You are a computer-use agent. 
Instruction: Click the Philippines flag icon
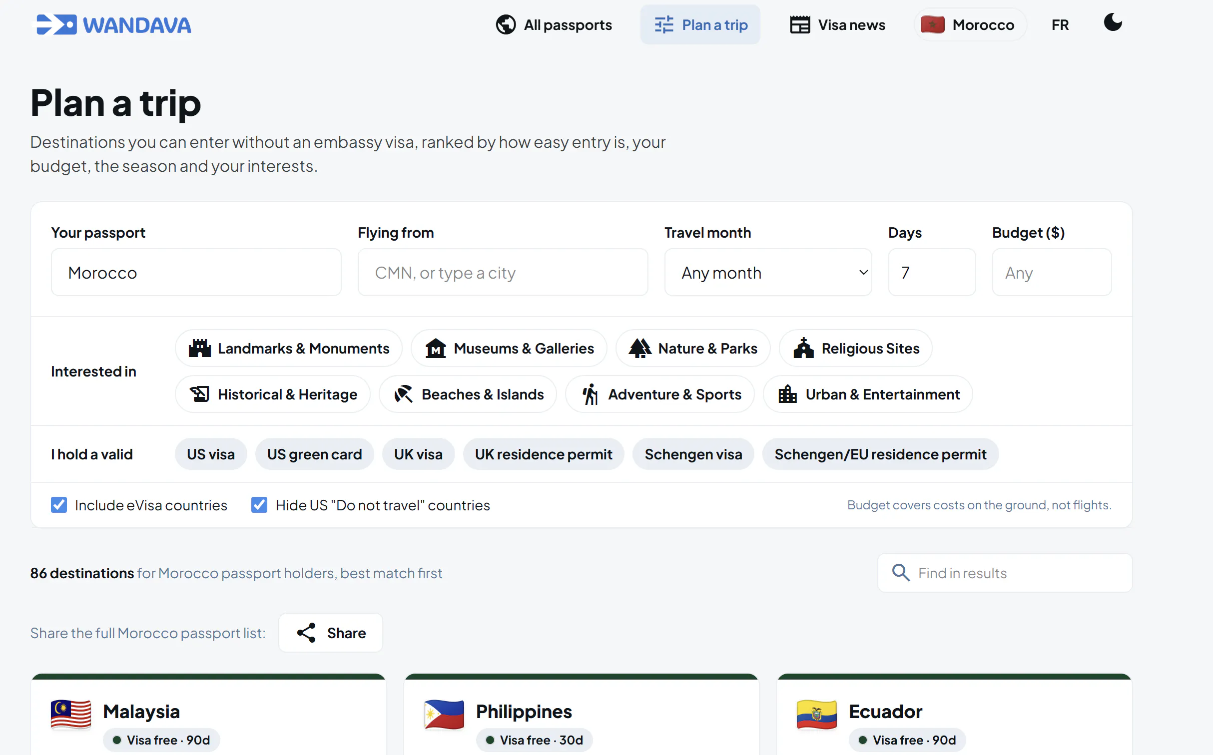point(444,715)
